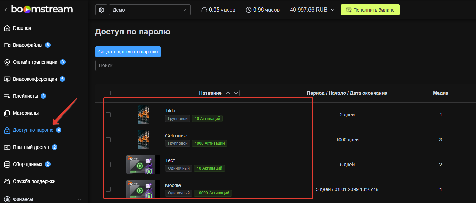Click the Доступ по паролю lock icon
Screen dimensions: 476x203
(x=7, y=130)
